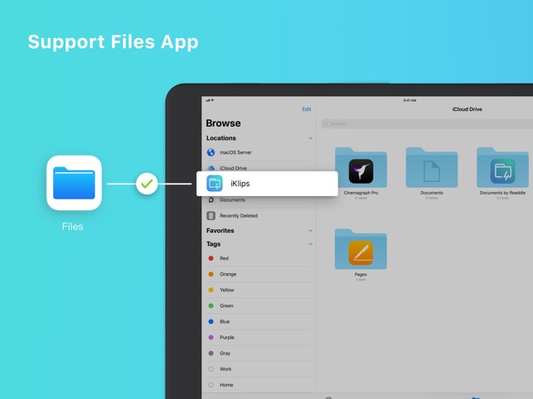Click the Pages folder label

(x=361, y=274)
